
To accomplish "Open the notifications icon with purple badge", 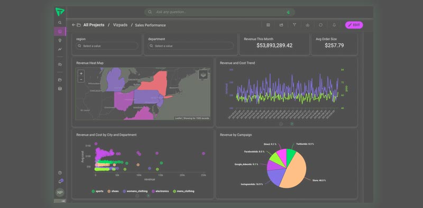I will (60, 181).
